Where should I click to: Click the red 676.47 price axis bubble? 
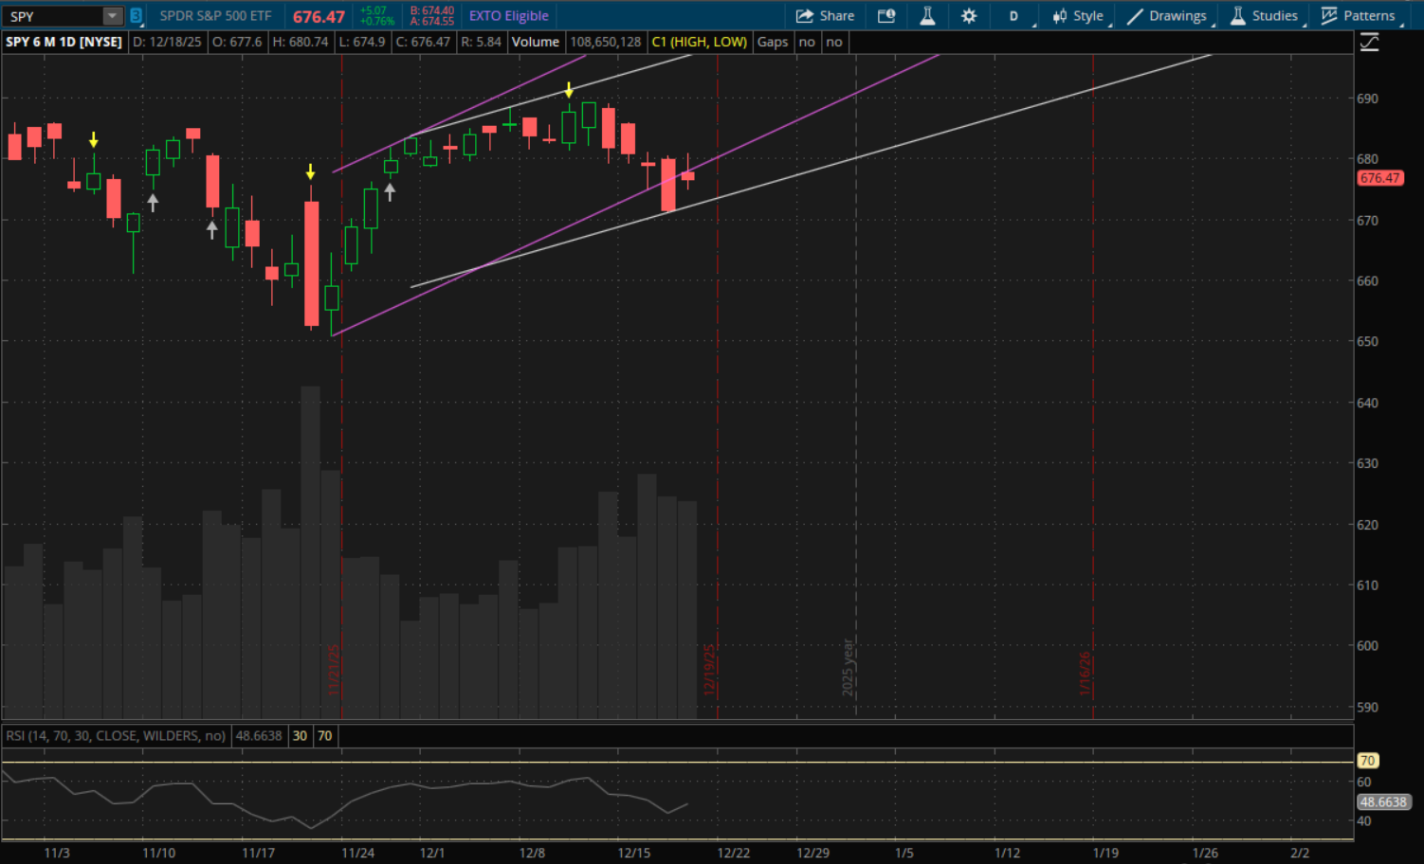tap(1378, 178)
